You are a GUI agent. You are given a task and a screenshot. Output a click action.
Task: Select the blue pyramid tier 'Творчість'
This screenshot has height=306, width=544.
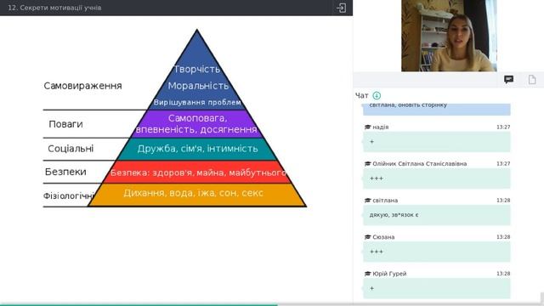[x=196, y=69]
